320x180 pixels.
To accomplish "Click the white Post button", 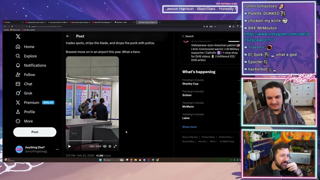I will pyautogui.click(x=35, y=132).
